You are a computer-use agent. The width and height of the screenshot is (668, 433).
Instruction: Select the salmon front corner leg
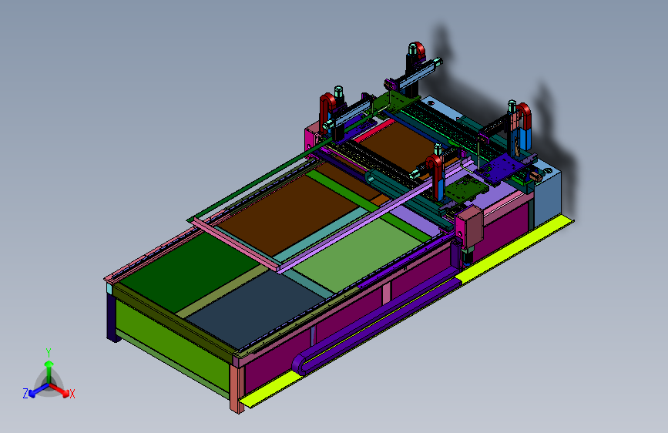(237, 388)
